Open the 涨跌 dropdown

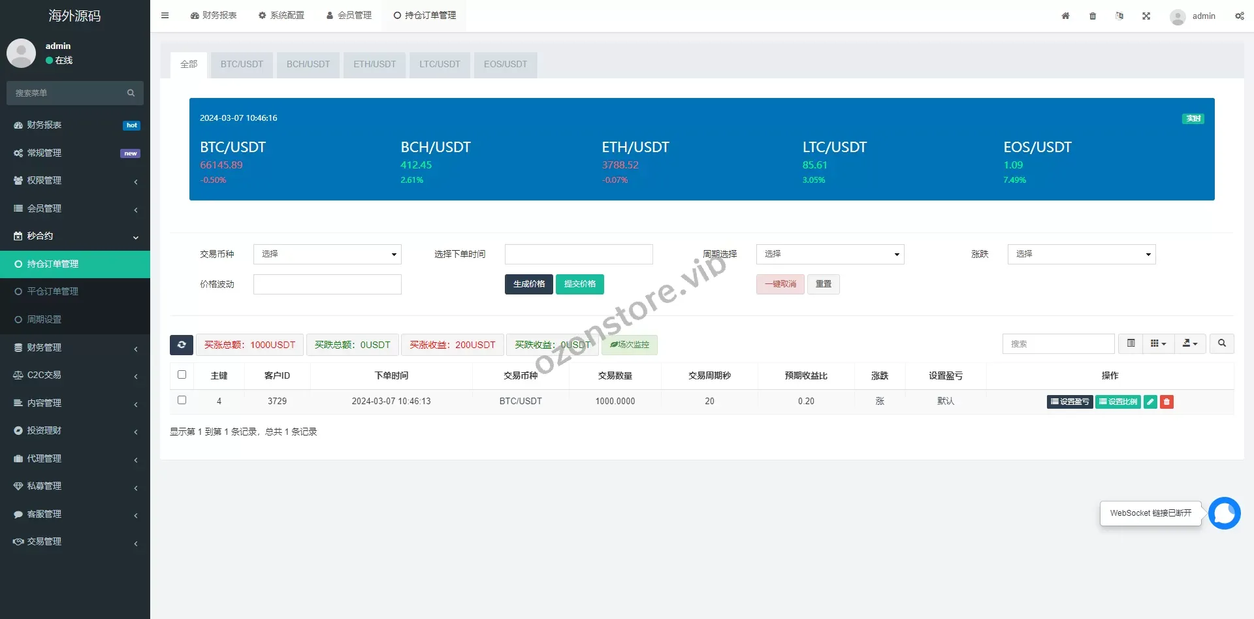[1081, 254]
